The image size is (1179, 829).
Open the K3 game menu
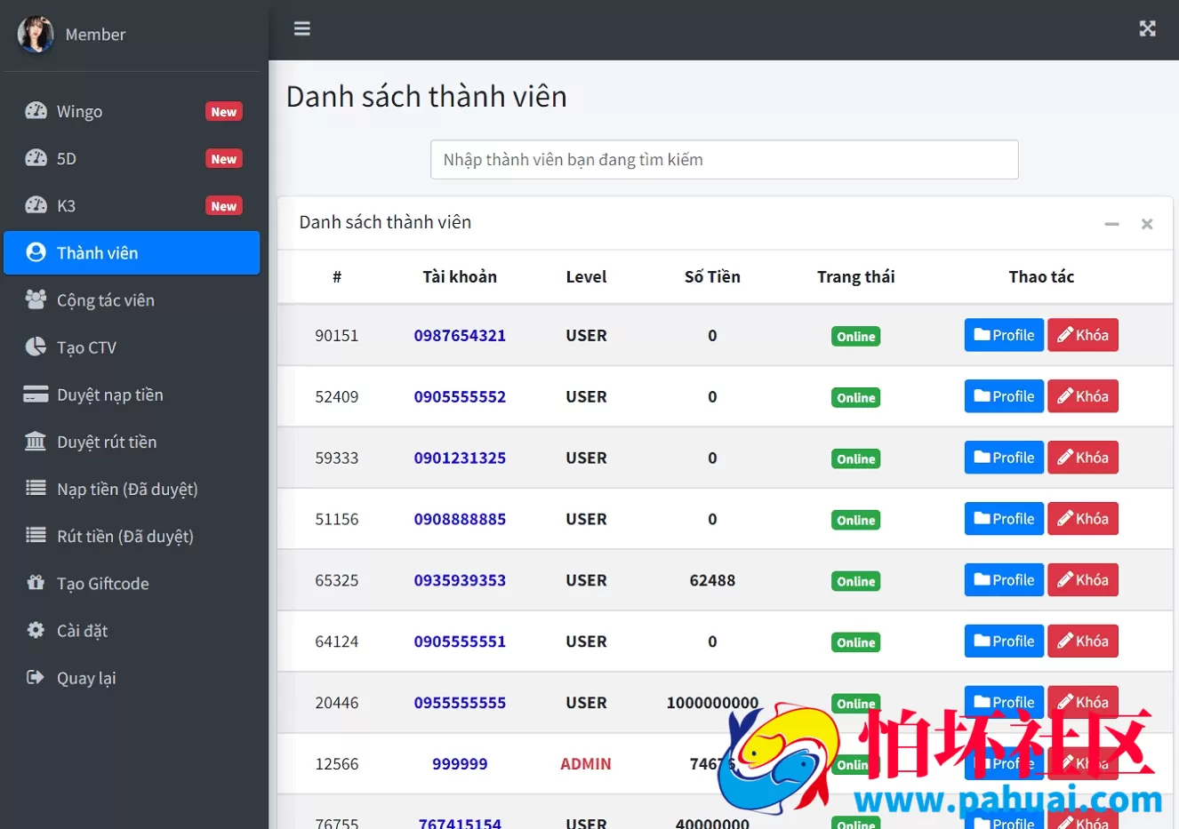tap(132, 205)
